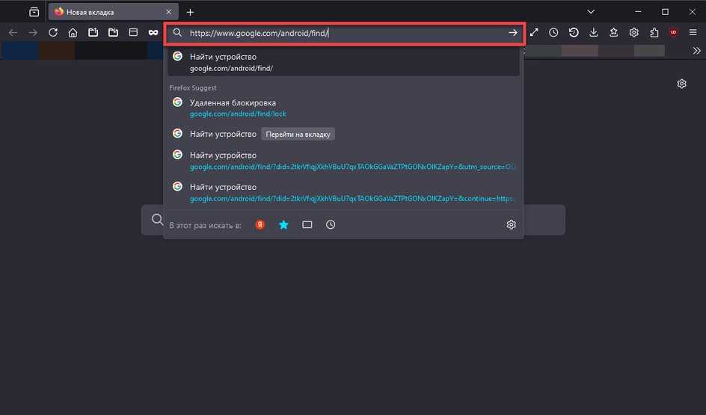Search in open tabs using the rectangle icon
The image size is (706, 415).
click(x=307, y=224)
